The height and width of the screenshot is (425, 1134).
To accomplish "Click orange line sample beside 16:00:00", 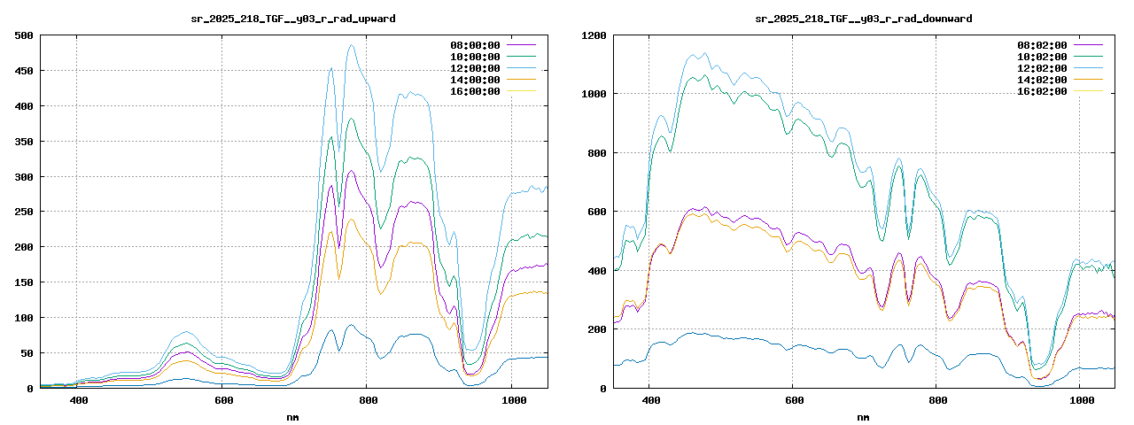I will [521, 90].
